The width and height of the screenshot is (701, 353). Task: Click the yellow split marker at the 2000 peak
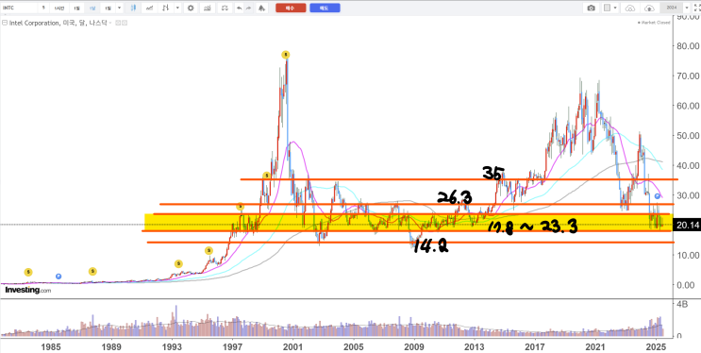tap(286, 55)
